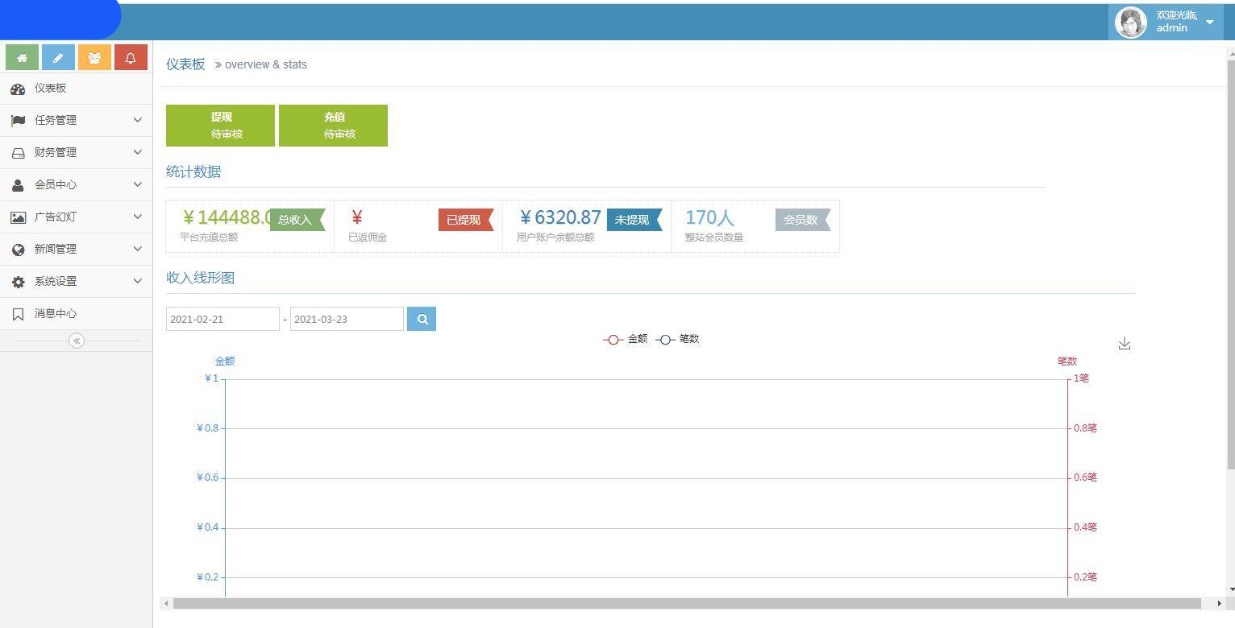Collapse the sidebar with double-arrow icon
Viewport: 1235px width, 628px height.
tap(77, 341)
